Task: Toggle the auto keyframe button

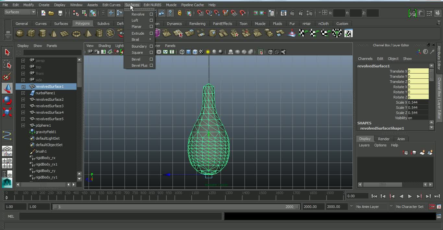Action: click(432, 207)
